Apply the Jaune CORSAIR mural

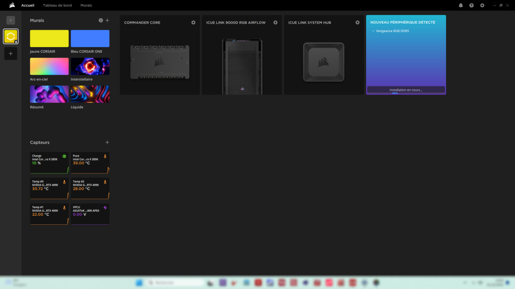pos(49,38)
